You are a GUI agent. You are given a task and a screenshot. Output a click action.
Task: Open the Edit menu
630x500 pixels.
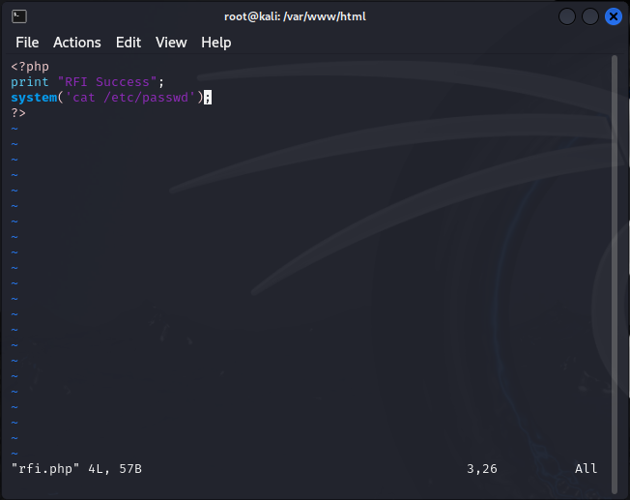click(129, 43)
